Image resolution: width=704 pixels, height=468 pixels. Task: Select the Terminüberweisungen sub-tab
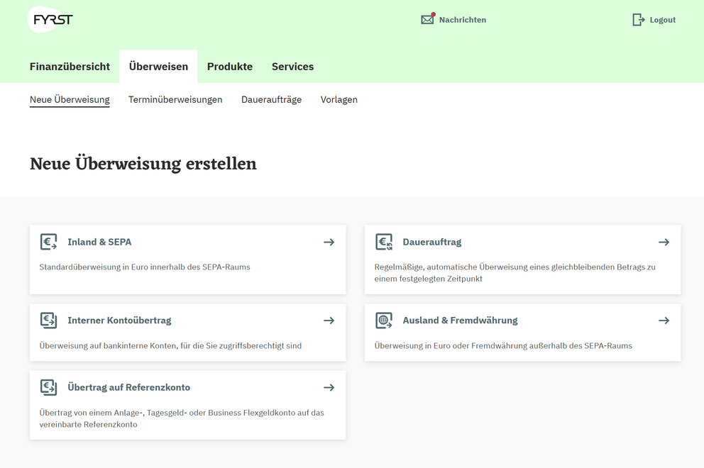coord(175,99)
